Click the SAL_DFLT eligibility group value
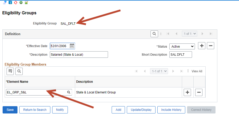The image size is (239, 127). (68, 24)
